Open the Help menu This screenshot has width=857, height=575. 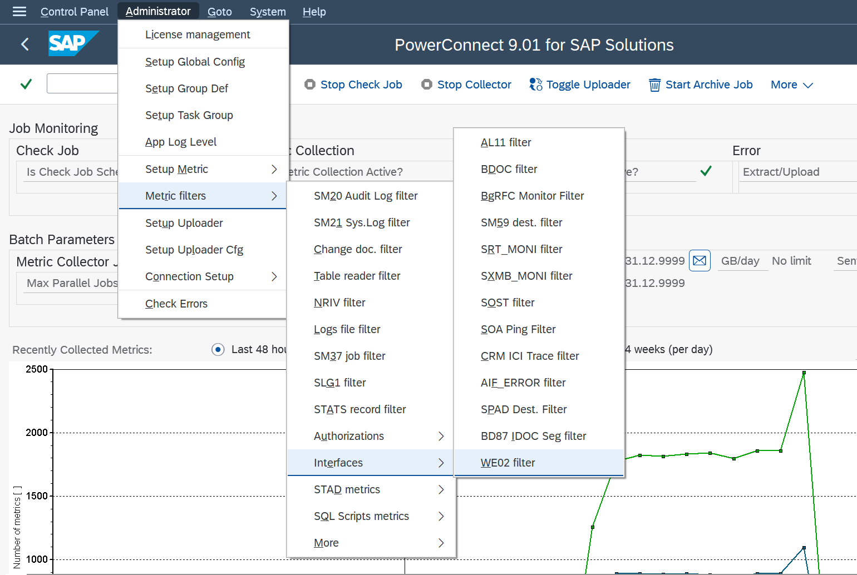point(314,12)
